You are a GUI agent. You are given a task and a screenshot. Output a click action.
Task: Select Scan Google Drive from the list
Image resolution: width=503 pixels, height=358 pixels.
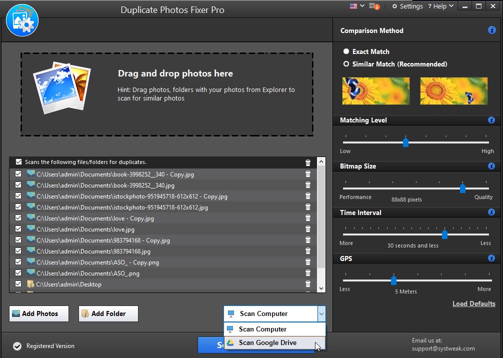pyautogui.click(x=267, y=342)
